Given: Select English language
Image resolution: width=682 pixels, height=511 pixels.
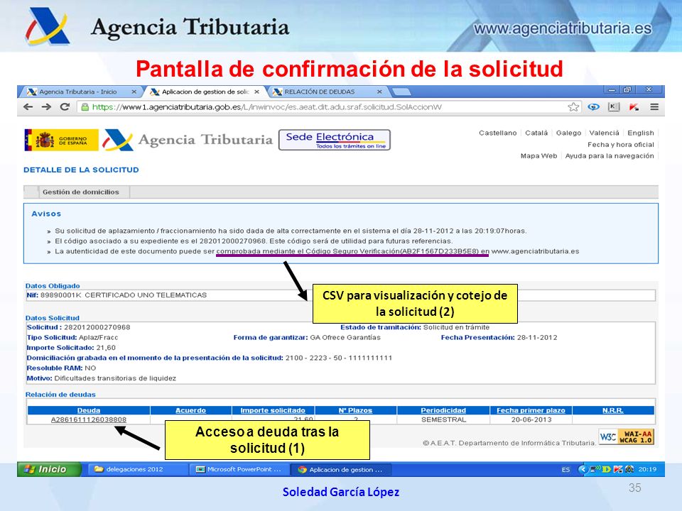Looking at the screenshot, I should (640, 133).
